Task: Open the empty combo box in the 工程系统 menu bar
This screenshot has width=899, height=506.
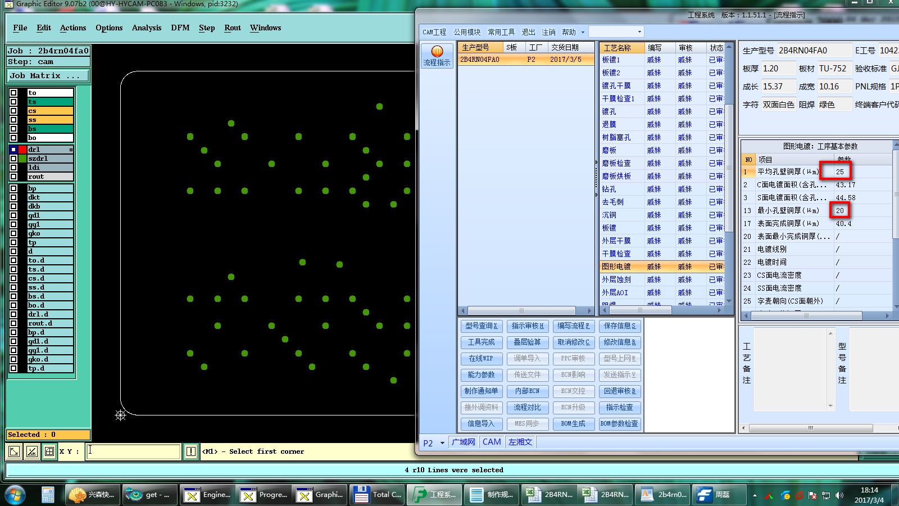Action: pos(615,31)
